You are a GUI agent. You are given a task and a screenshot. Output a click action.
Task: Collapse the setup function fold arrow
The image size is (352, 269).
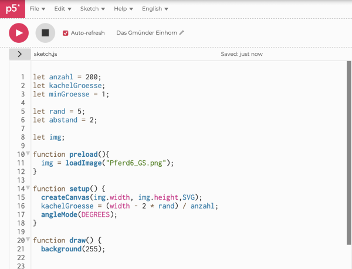tap(28, 189)
